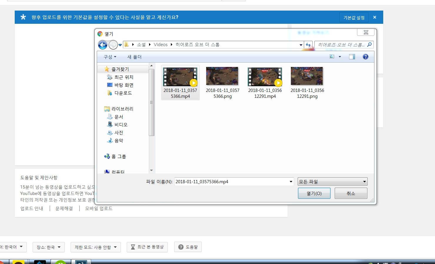Open the 사진 library
This screenshot has height=264, width=435.
point(119,132)
